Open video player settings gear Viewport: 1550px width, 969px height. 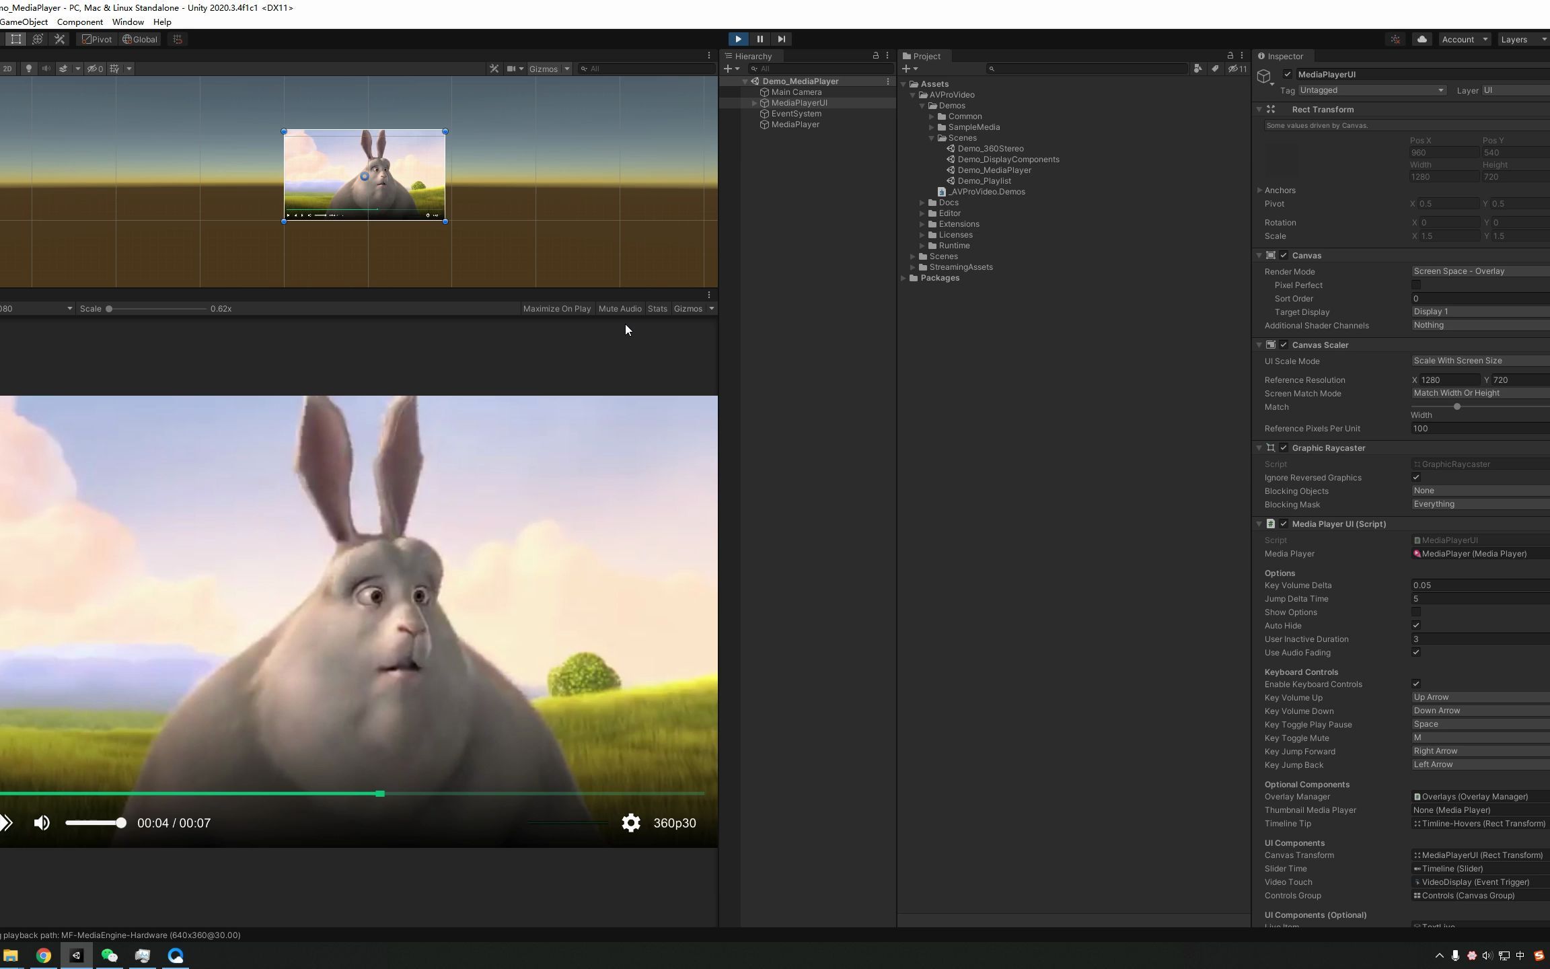pyautogui.click(x=630, y=823)
